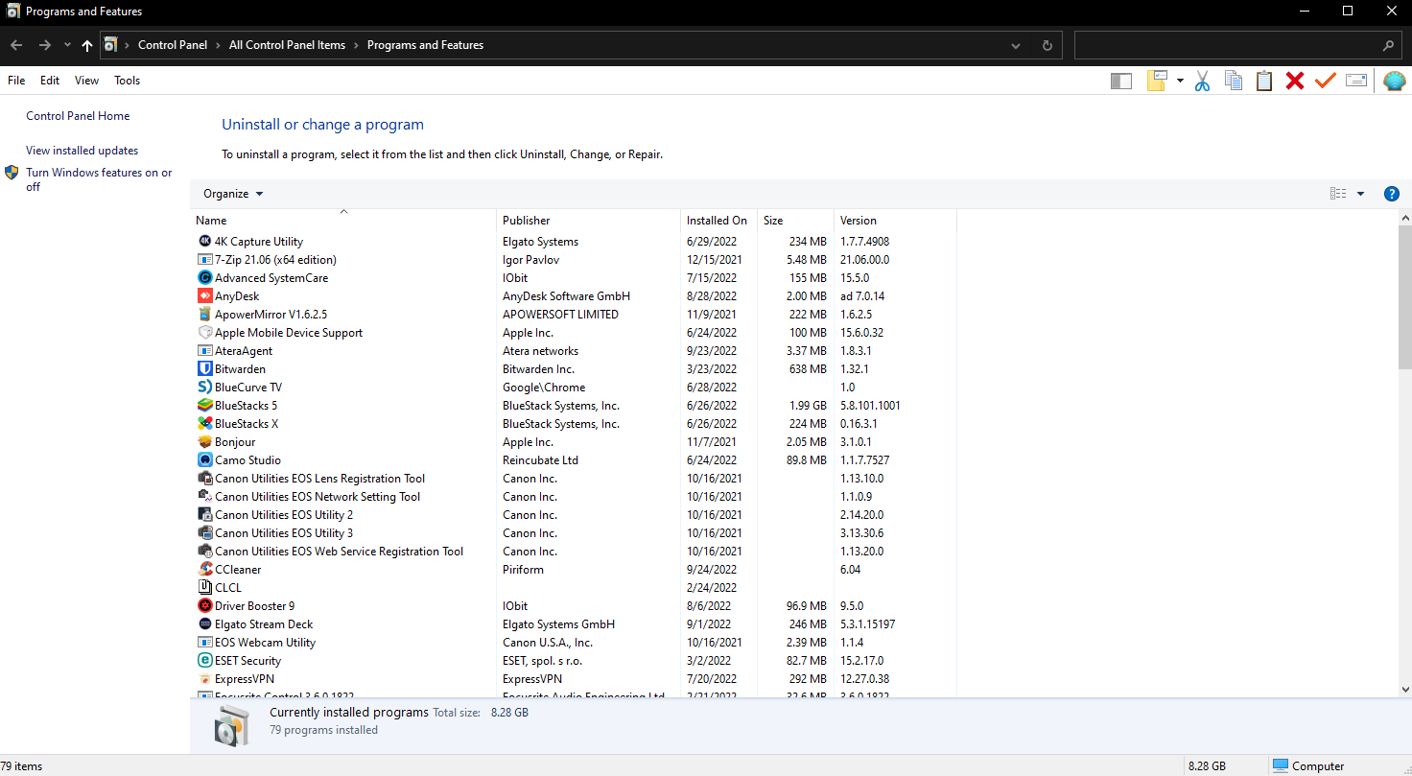
Task: Click the red X delete icon
Action: coord(1294,81)
